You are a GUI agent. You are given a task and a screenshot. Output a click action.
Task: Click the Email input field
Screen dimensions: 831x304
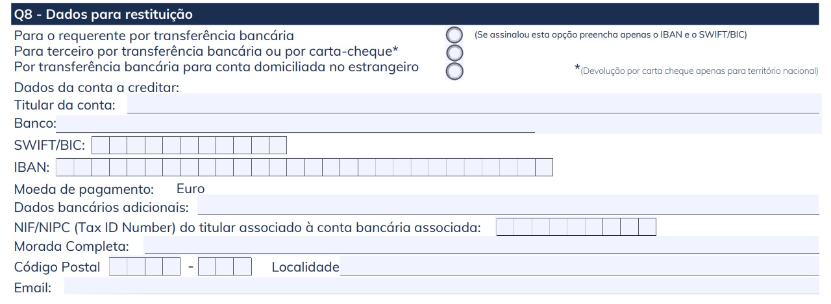pos(441,286)
